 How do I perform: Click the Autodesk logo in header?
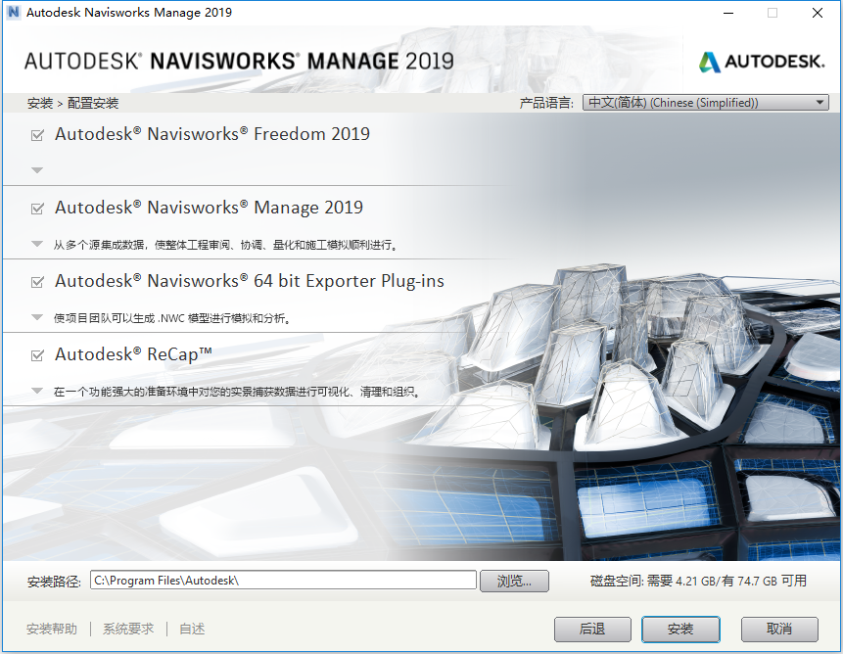[762, 62]
